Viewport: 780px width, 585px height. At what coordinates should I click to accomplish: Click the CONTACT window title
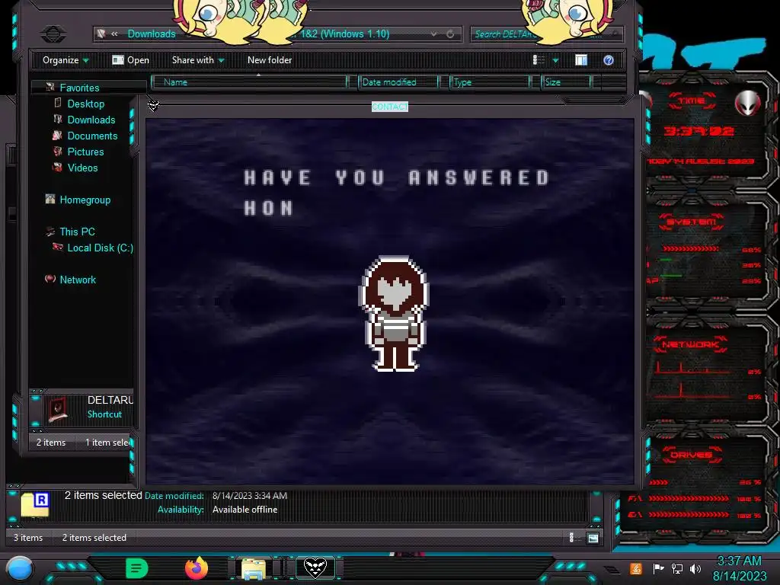(390, 107)
